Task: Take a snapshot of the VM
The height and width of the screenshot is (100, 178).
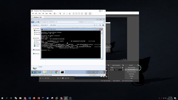Action: (x=64, y=14)
